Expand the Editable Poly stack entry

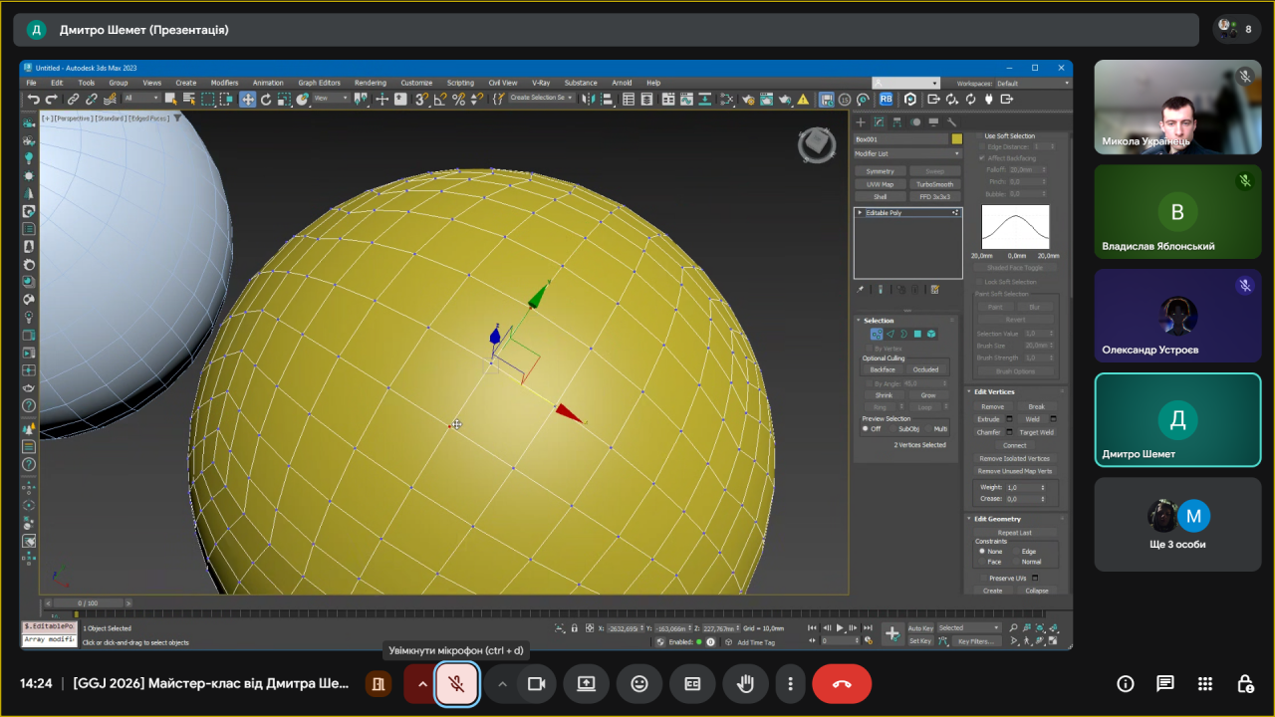click(x=860, y=212)
